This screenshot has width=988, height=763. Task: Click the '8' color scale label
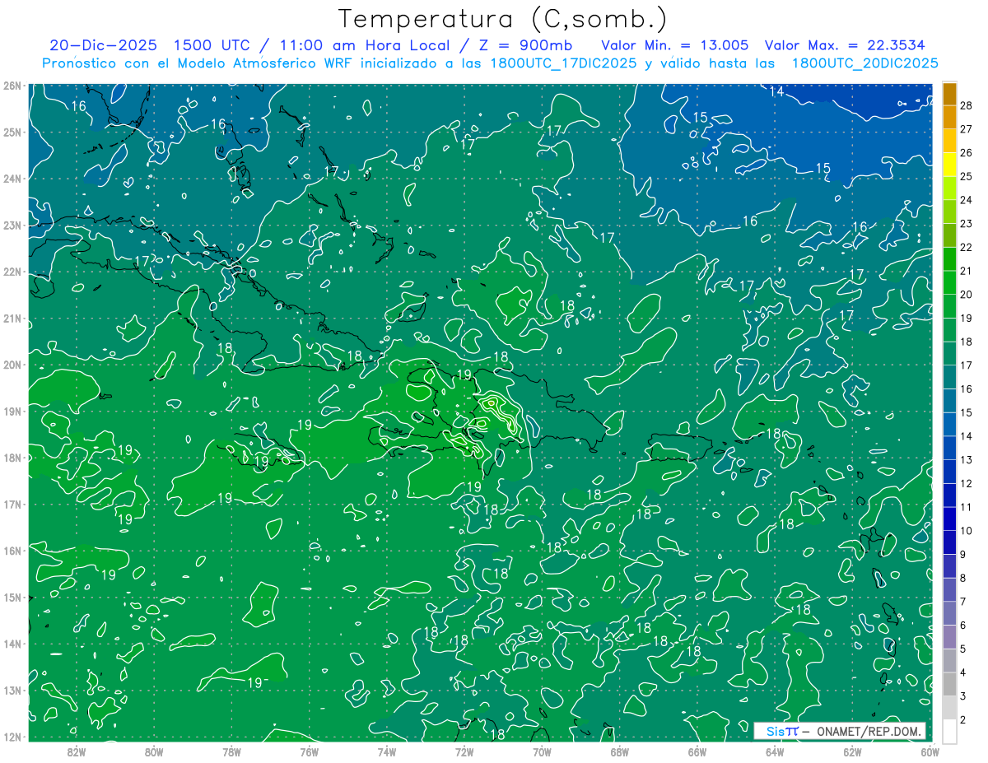[963, 578]
